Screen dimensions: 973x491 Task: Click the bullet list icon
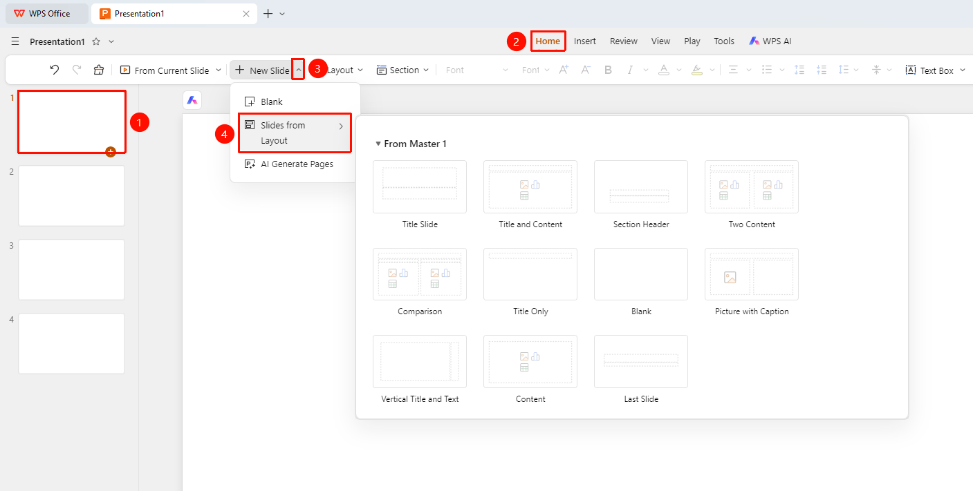(766, 70)
